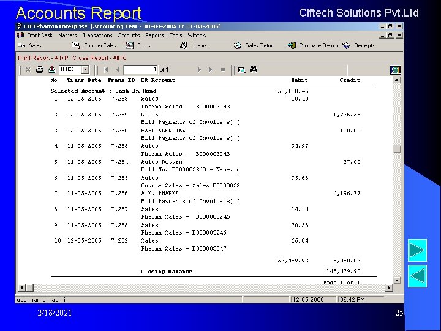
Task: Click the CIFTPharma Enterprise title bar icon
Action: coord(20,26)
